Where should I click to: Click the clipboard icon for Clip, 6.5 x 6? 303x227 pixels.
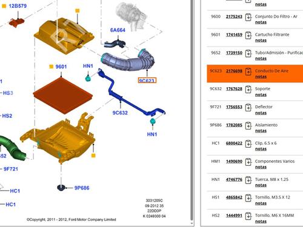[x=248, y=144]
